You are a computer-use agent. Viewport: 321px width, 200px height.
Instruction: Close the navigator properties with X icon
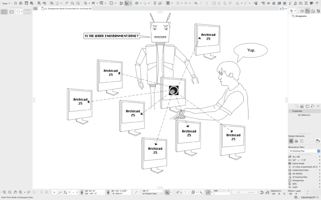[318, 106]
